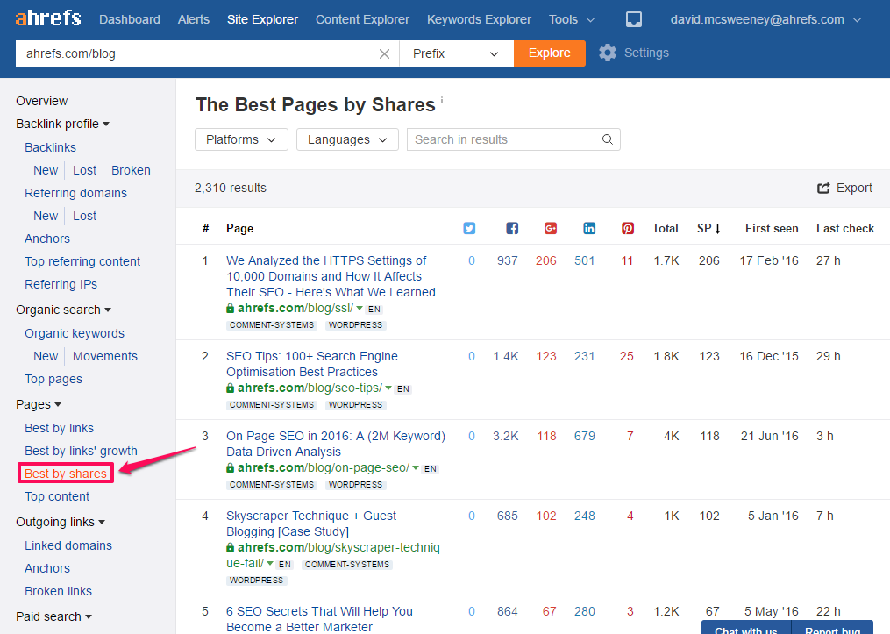The width and height of the screenshot is (890, 634).
Task: Open Broken links in sidebar
Action: coord(58,591)
